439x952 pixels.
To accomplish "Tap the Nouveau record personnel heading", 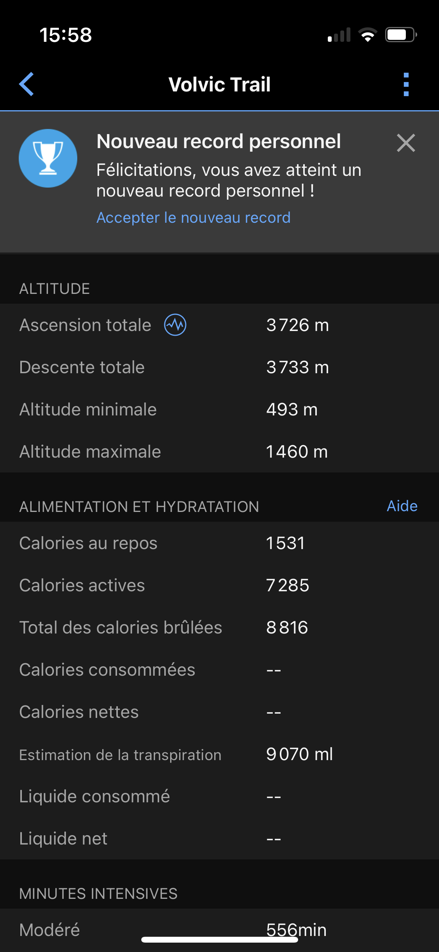I will (x=219, y=141).
